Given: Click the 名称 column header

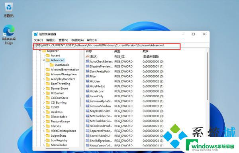Looking at the screenshot, I should coord(89,51).
